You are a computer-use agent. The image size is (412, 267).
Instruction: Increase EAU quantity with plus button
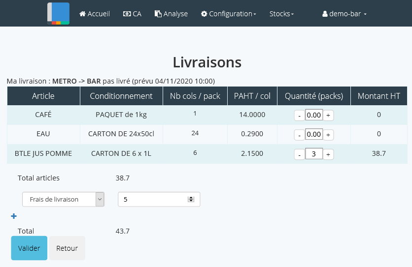click(x=329, y=135)
